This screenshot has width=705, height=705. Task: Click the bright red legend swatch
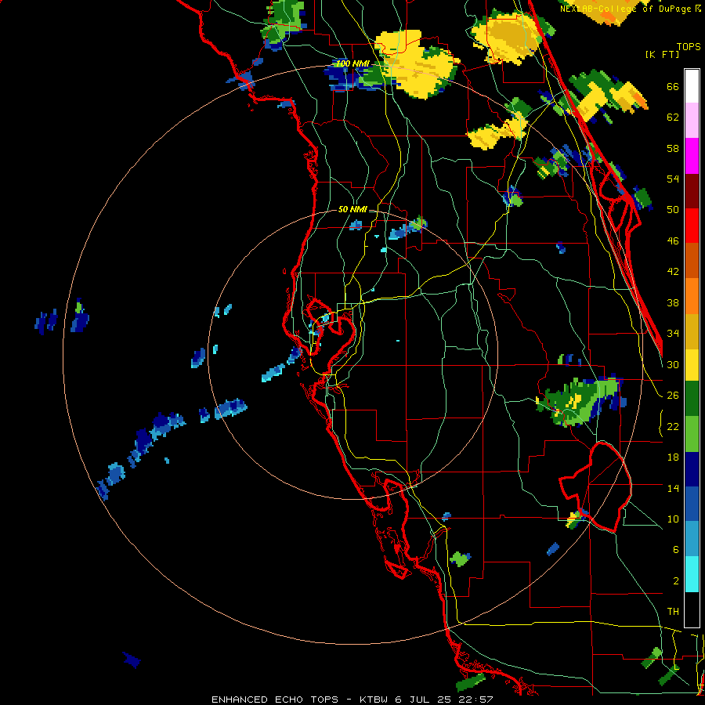[692, 226]
